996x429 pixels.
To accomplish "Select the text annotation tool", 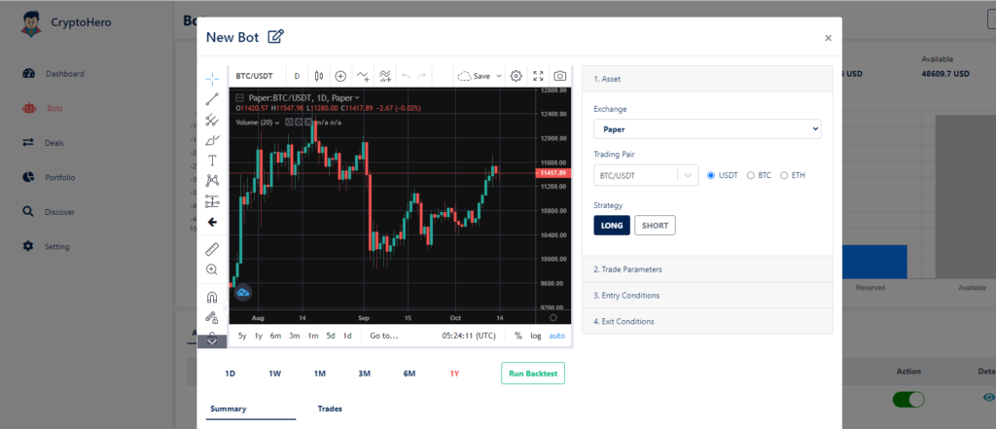I will click(x=212, y=161).
